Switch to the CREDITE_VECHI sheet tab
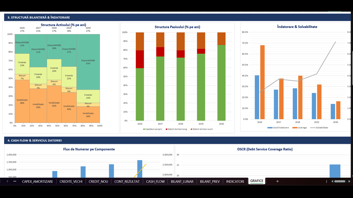Image resolution: width=353 pixels, height=198 pixels. pos(71,182)
